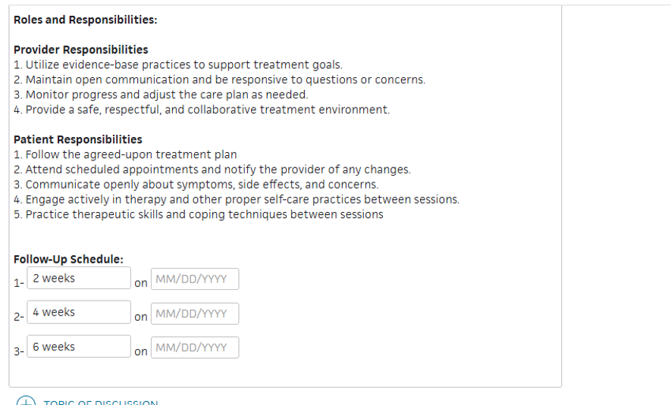Screen dimensions: 671x405
Task: Click the date field for follow-up 2
Action: (x=195, y=313)
